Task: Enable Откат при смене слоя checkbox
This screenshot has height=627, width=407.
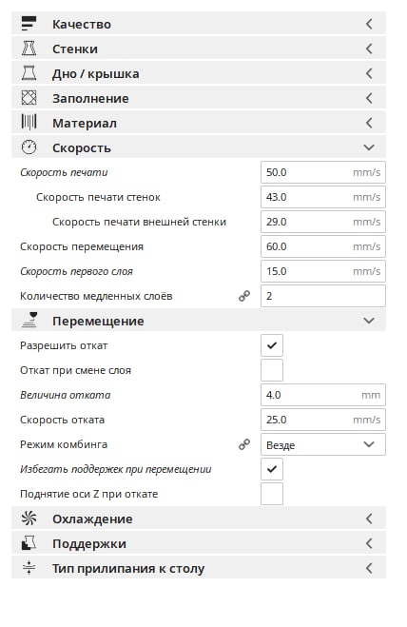Action: 272,370
